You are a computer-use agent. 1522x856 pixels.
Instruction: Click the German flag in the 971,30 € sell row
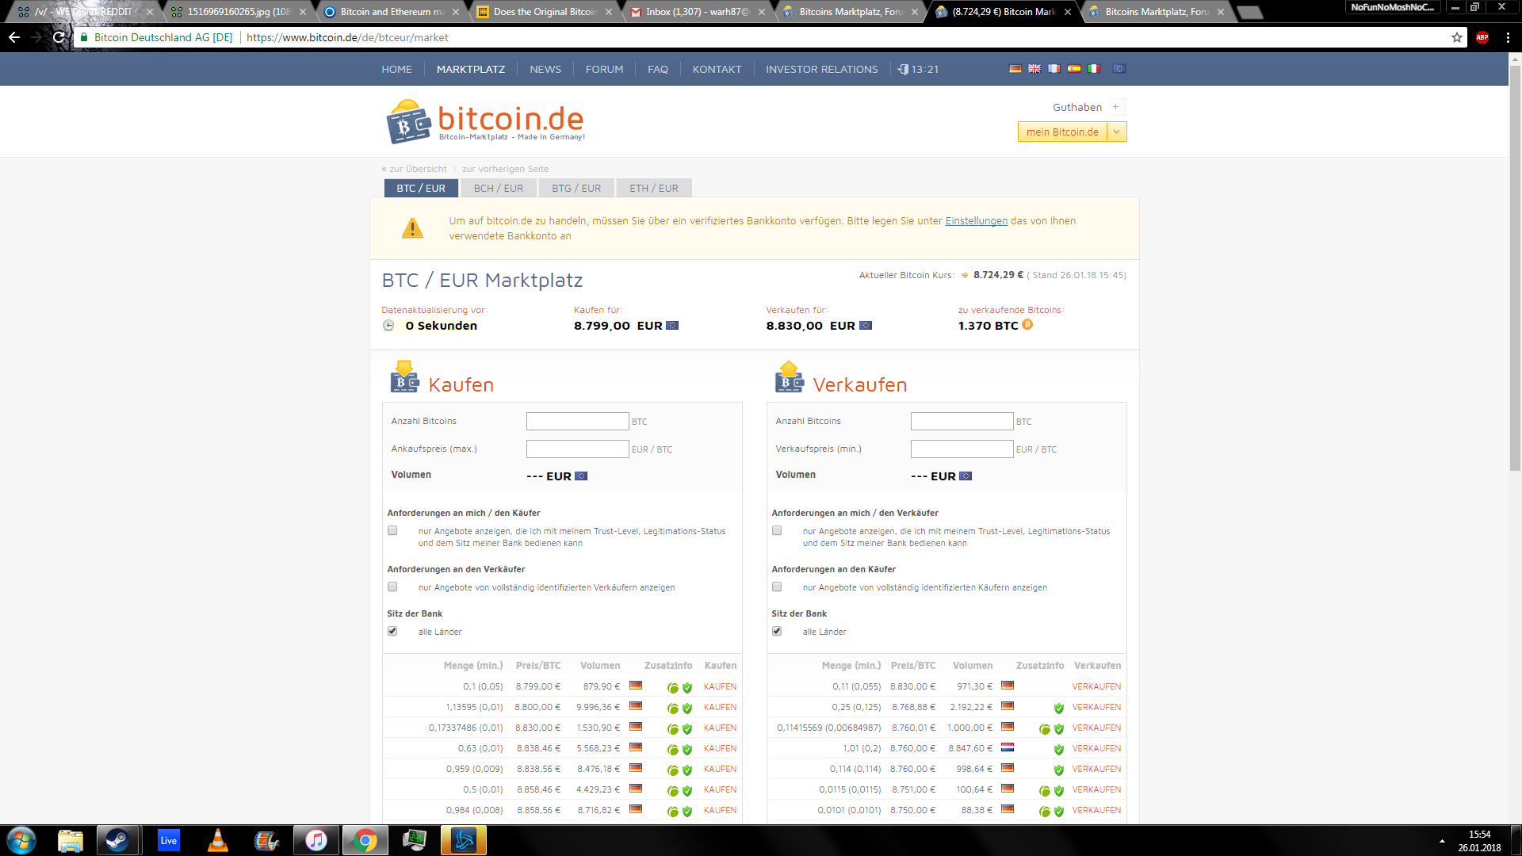pos(1008,685)
